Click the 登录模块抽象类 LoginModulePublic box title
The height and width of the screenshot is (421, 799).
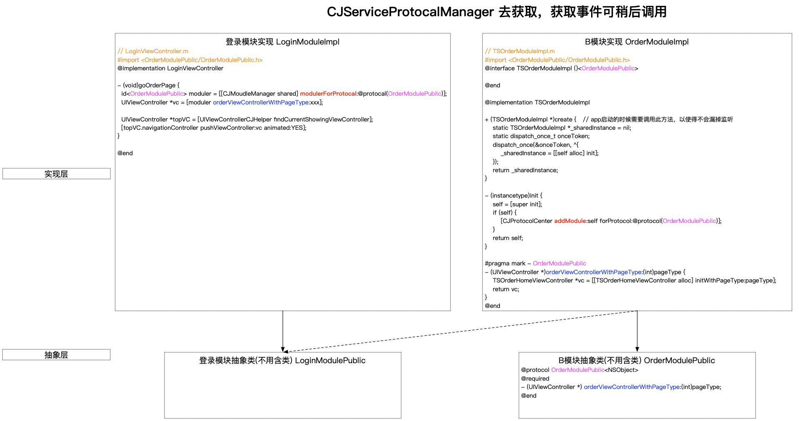tap(282, 361)
